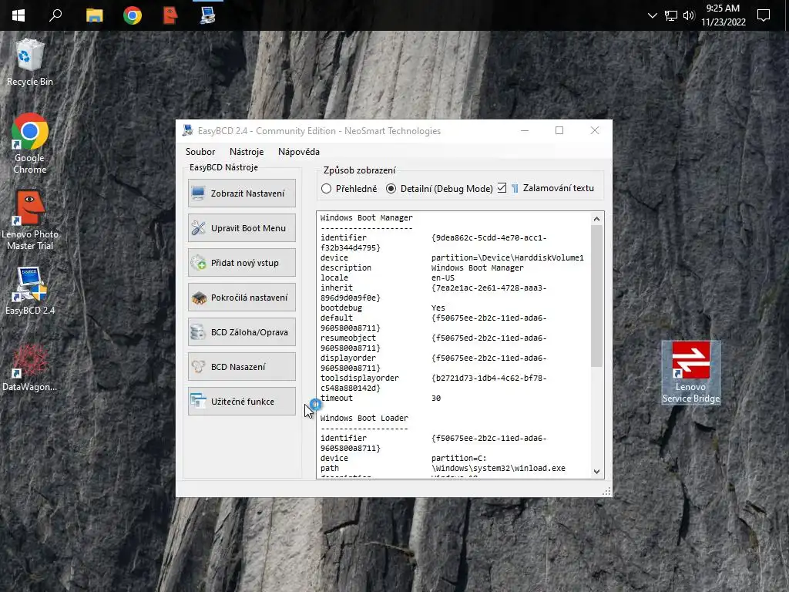Click the HarddiskVolume1 device value

[507, 257]
